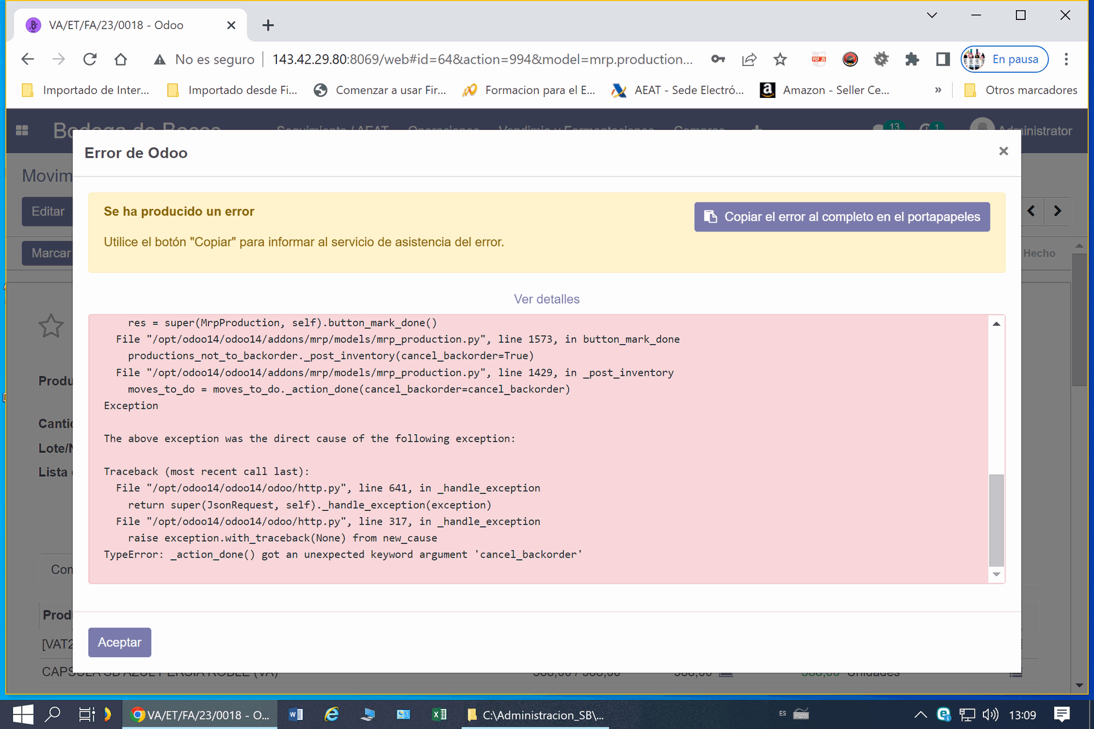Share this page icon in address bar
The image size is (1094, 729).
(749, 59)
